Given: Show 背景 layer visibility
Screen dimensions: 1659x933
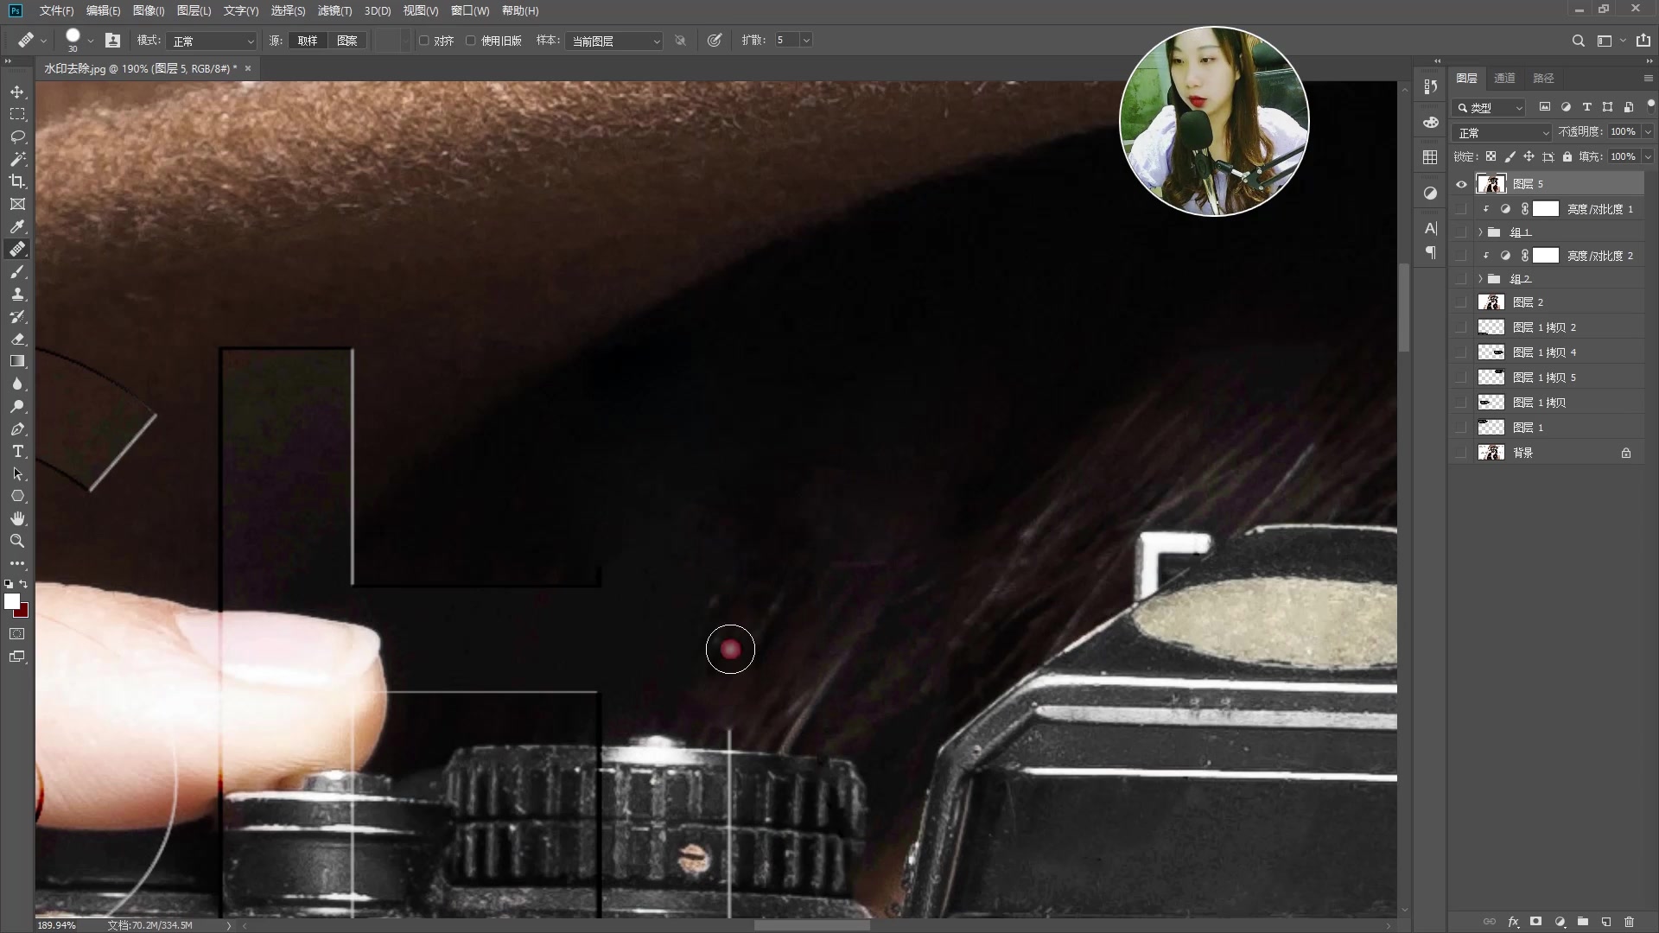Looking at the screenshot, I should [1461, 453].
